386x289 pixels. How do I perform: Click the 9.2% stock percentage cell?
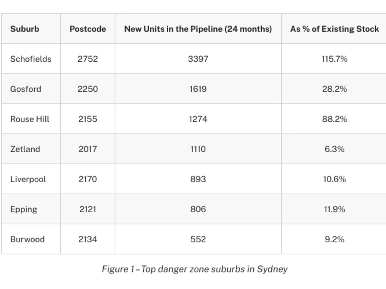pyautogui.click(x=334, y=239)
